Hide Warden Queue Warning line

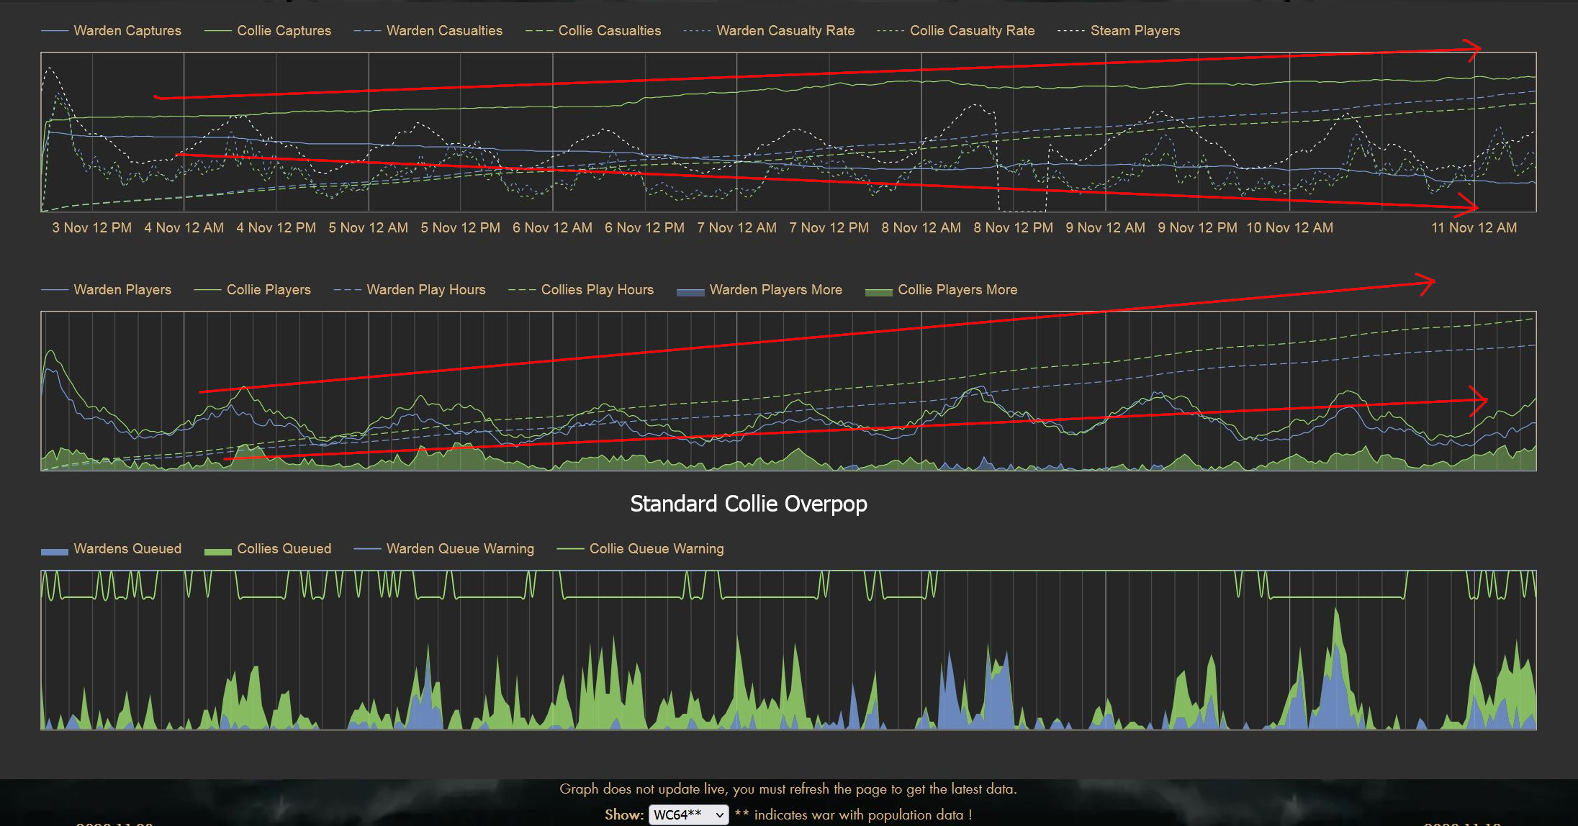click(460, 549)
